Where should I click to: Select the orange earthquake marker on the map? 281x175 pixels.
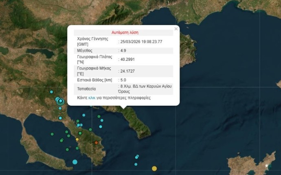(x=97, y=143)
